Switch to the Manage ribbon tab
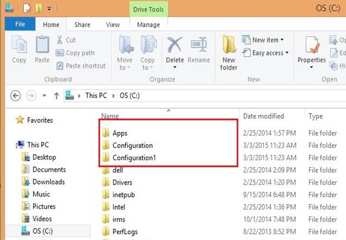 click(x=148, y=24)
